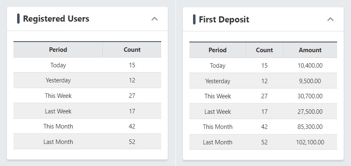
Task: Click the 9,500.00 amount for Yesterday
Action: click(x=310, y=81)
